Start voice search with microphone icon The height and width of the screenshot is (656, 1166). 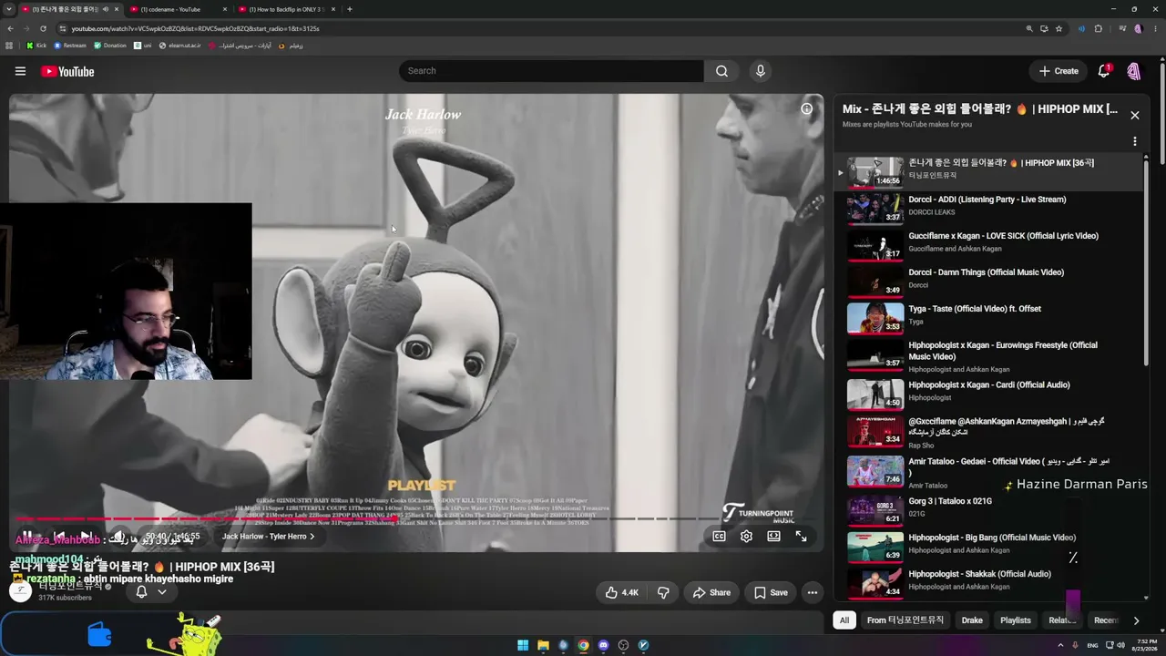(761, 71)
